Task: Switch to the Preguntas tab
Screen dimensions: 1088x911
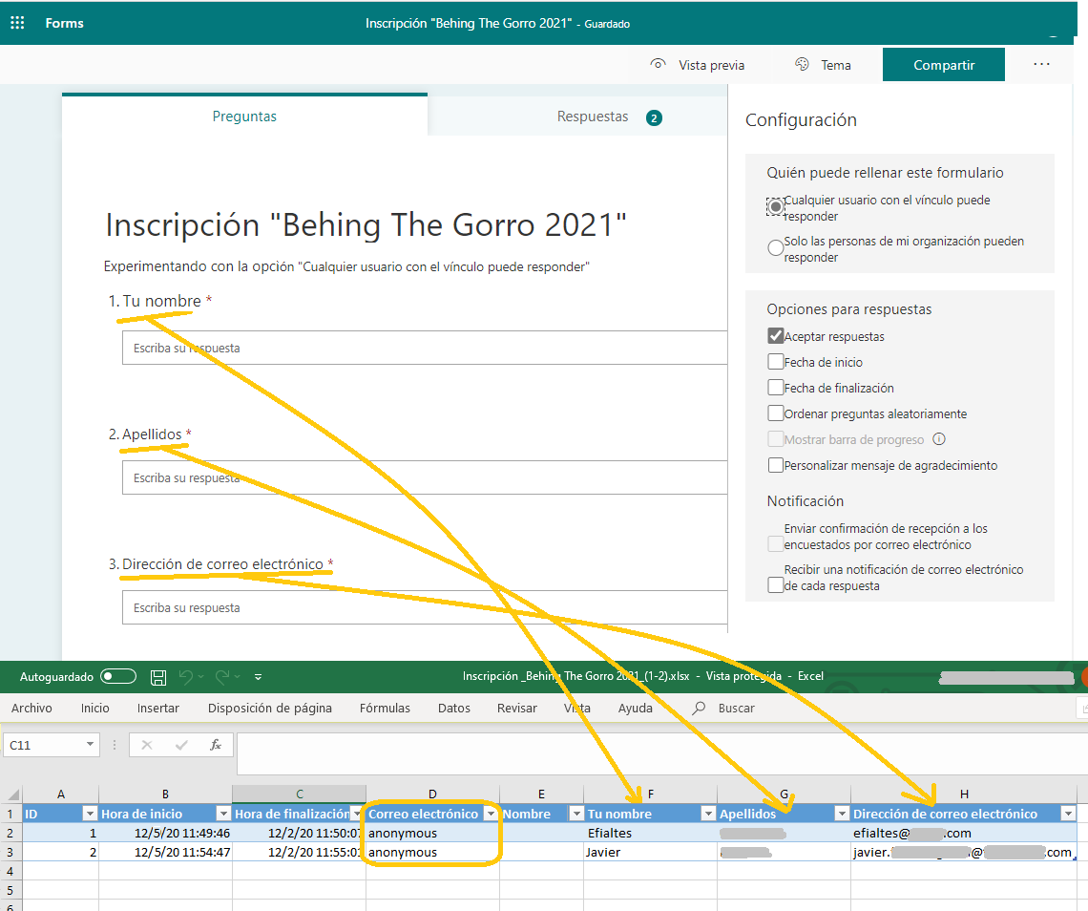Action: click(x=244, y=116)
